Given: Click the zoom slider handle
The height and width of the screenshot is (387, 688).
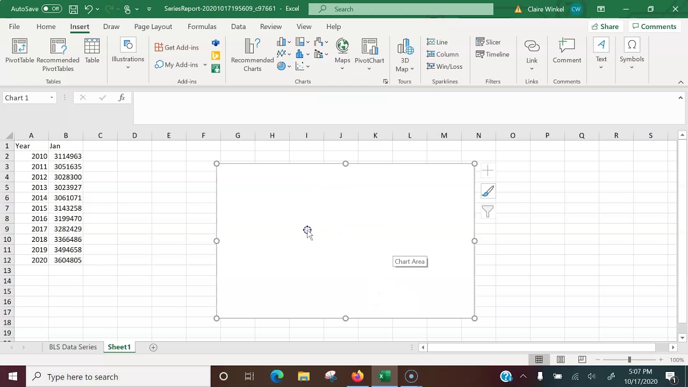Looking at the screenshot, I should [x=629, y=360].
